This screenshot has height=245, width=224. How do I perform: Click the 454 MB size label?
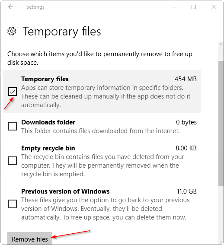(x=186, y=79)
